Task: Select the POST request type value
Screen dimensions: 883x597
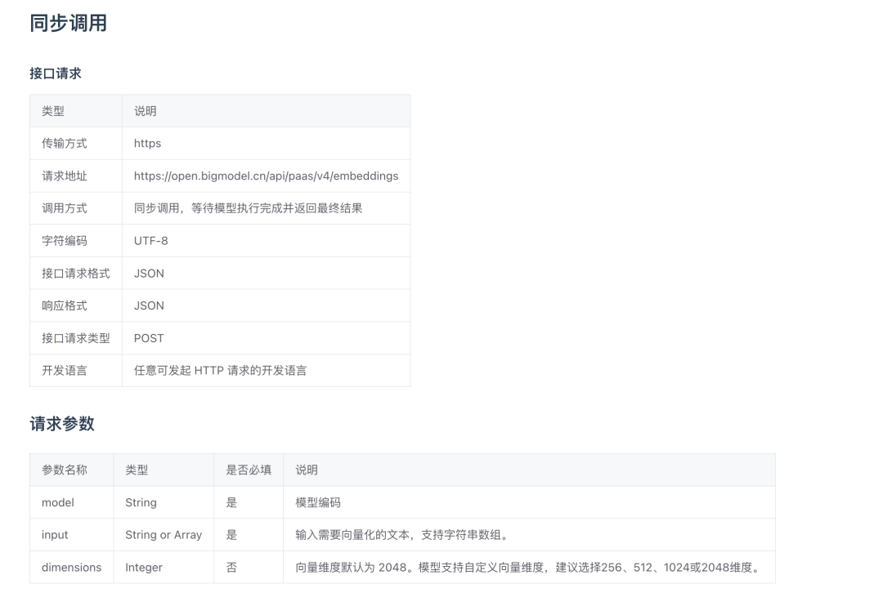Action: click(149, 338)
